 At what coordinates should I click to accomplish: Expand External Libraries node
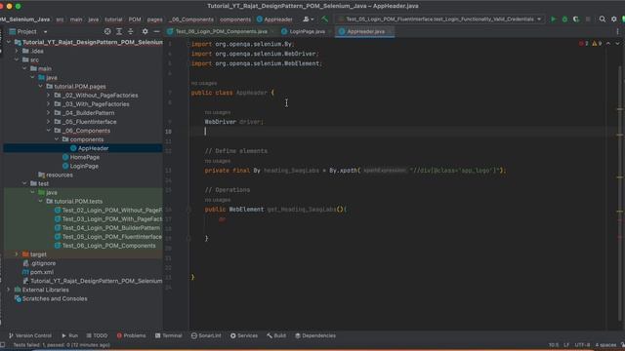click(x=9, y=290)
